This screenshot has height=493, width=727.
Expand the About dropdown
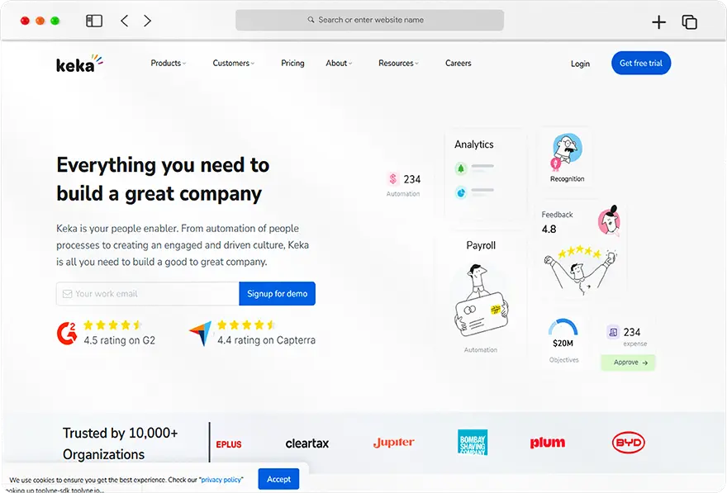pyautogui.click(x=338, y=63)
